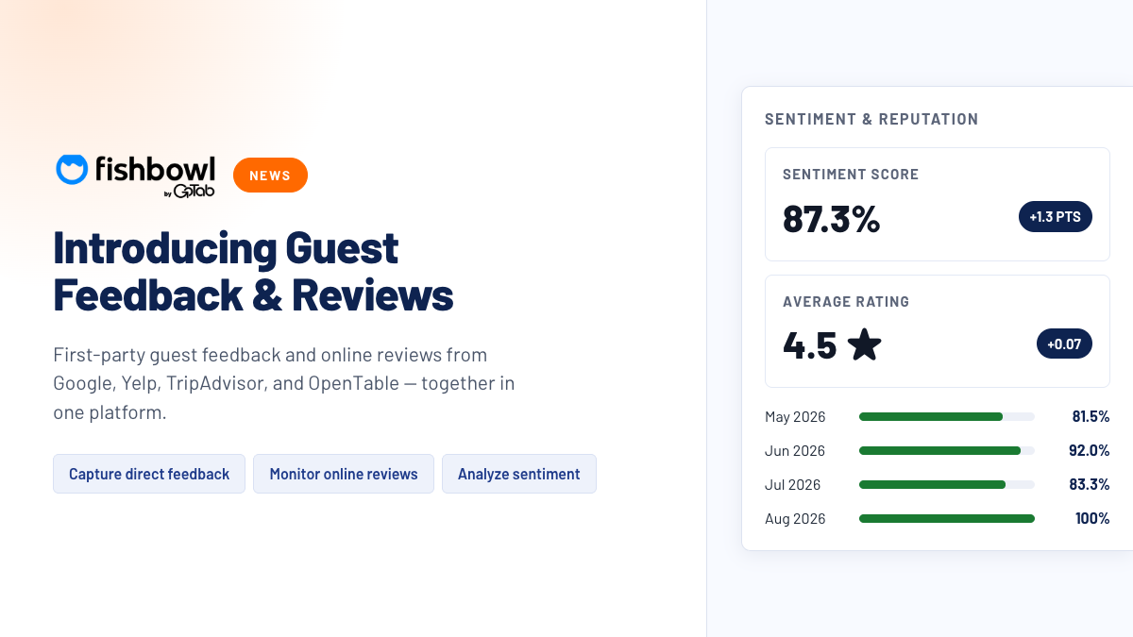This screenshot has height=637, width=1133.
Task: Click the Jul 2026 row label
Action: pos(793,484)
